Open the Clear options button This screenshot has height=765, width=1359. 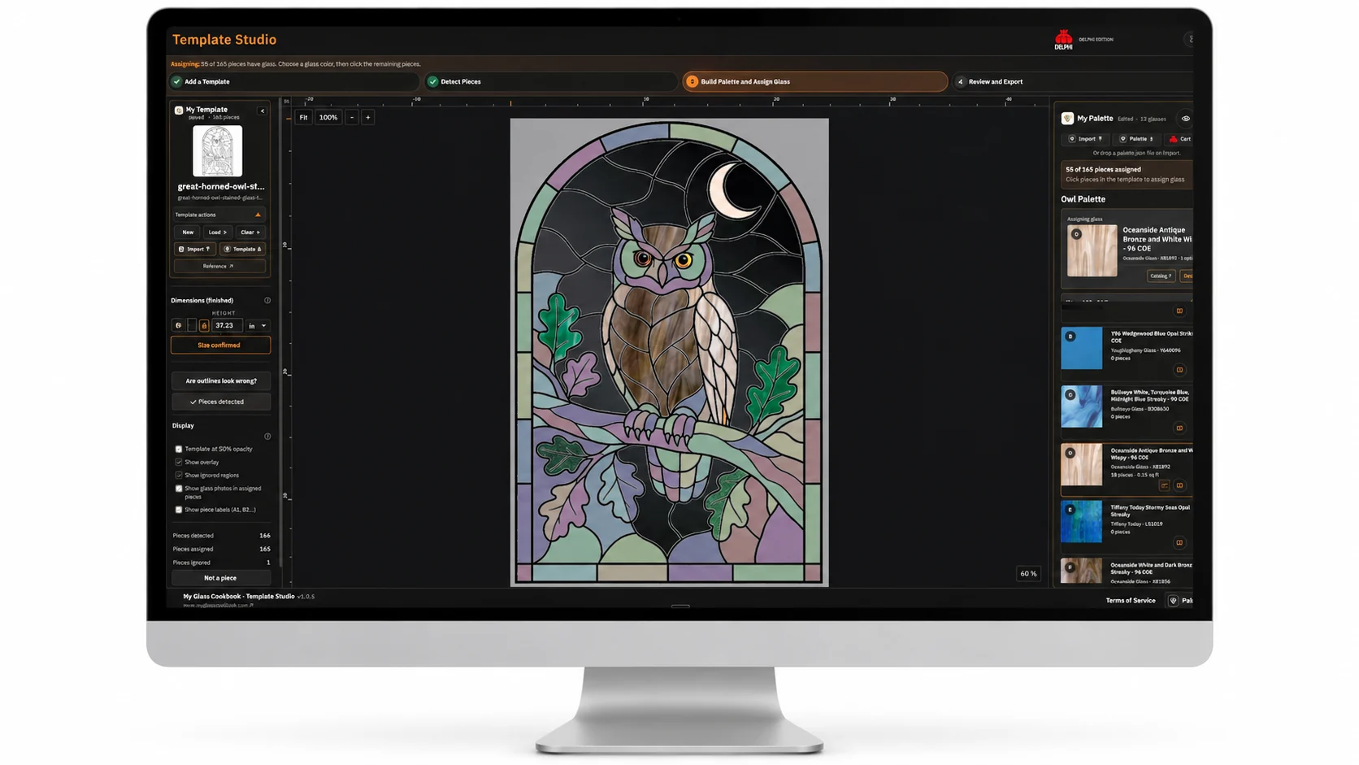[250, 233]
